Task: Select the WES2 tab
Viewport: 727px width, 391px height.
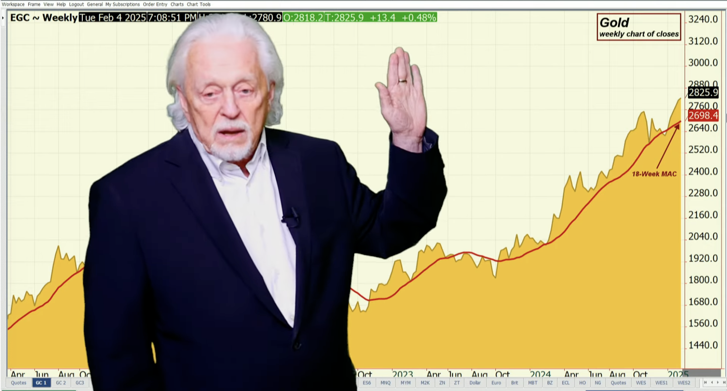Action: click(x=684, y=383)
